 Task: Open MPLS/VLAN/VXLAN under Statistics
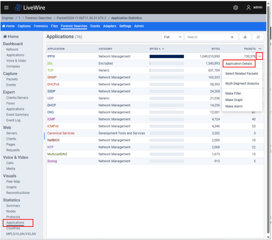(21, 234)
